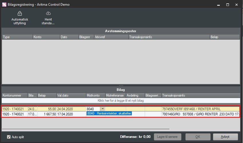Click the Motkonto input field containing 8040
Image resolution: width=243 pixels, height=143 pixels.
pyautogui.click(x=93, y=109)
